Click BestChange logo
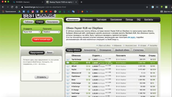Viewport: 172px width, 97px height. [39, 16]
